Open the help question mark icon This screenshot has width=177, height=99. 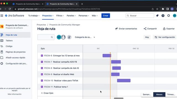(163, 16)
